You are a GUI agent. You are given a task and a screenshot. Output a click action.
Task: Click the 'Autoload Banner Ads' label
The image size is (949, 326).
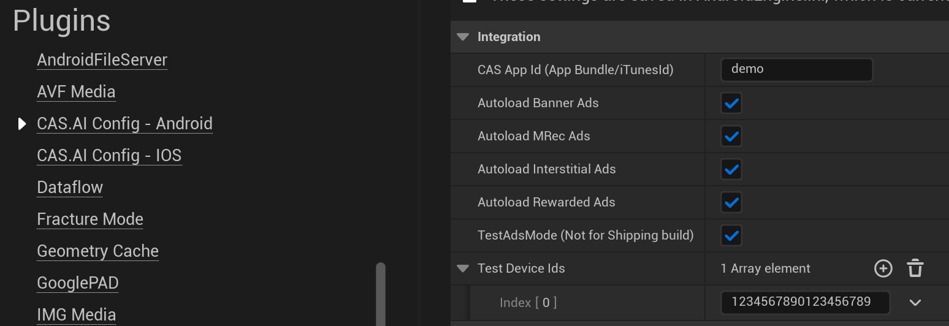pos(538,103)
